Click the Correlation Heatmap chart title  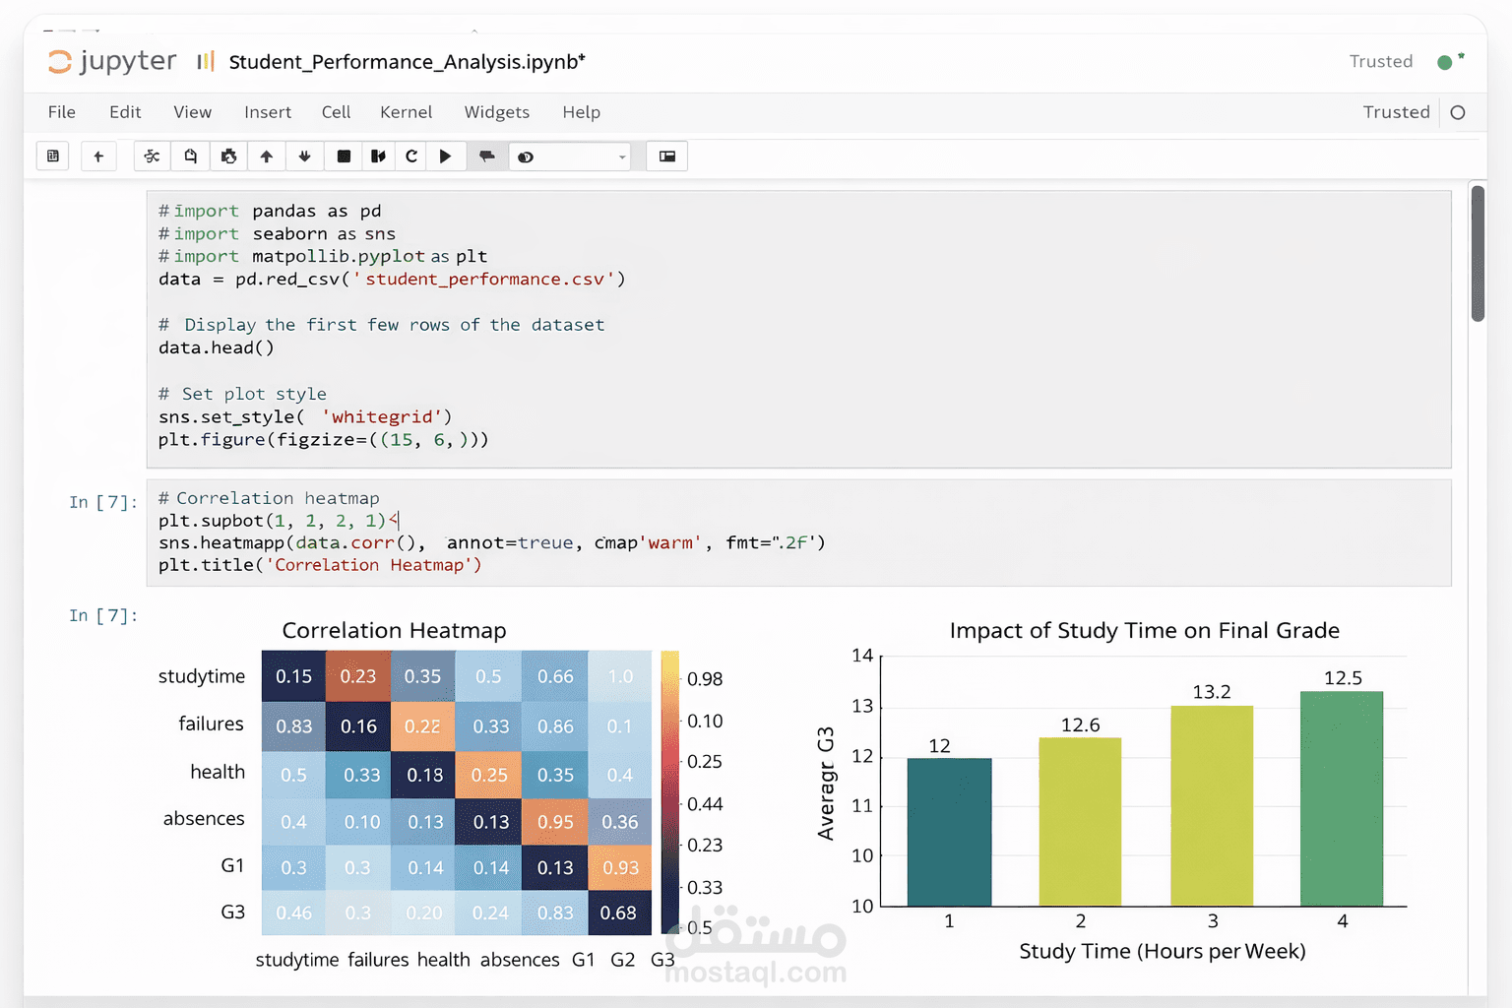[394, 630]
